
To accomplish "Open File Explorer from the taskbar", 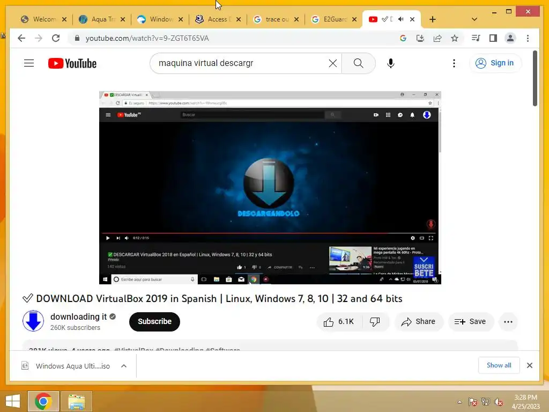I will pos(76,401).
